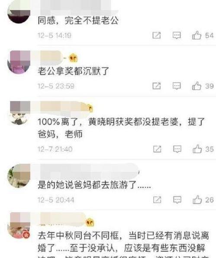
Task: Like the comment '是的她说爸妈都去旅游了'
Action: click(197, 200)
